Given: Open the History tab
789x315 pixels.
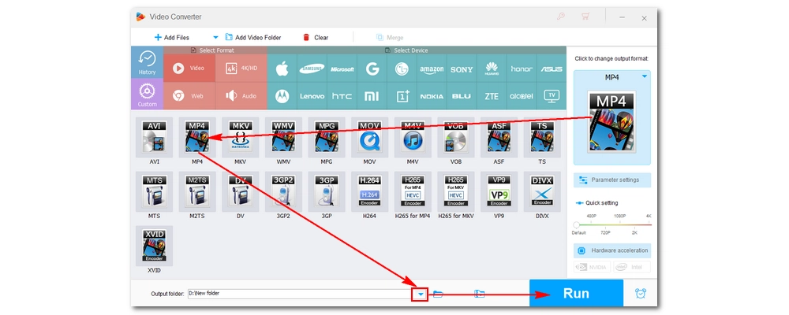Looking at the screenshot, I should [x=147, y=62].
